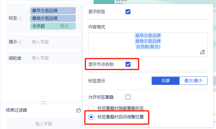This screenshot has height=129, width=216.
Task: Open the 提示 settings gear icon
Action: [20, 42]
